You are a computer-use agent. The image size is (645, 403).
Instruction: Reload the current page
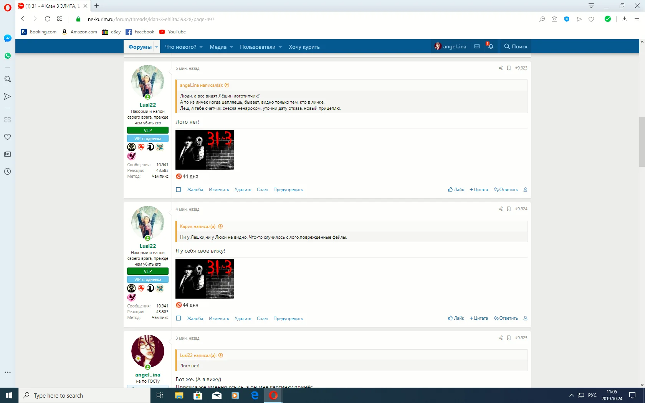tap(47, 19)
